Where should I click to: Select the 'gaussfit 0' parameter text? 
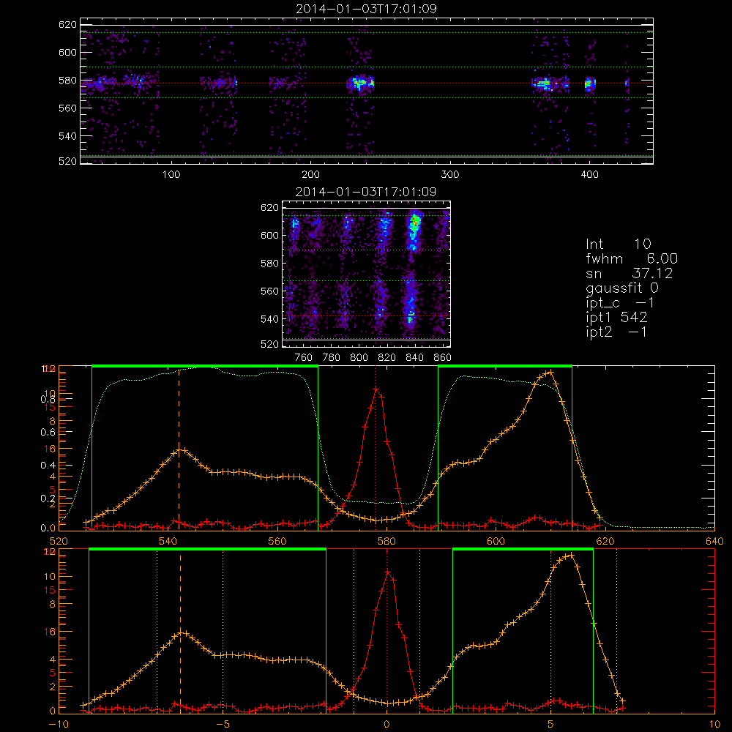click(622, 288)
